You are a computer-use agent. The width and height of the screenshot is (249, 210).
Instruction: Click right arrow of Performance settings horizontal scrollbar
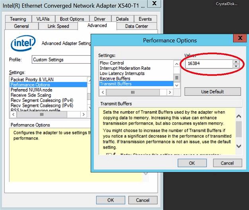(170, 92)
